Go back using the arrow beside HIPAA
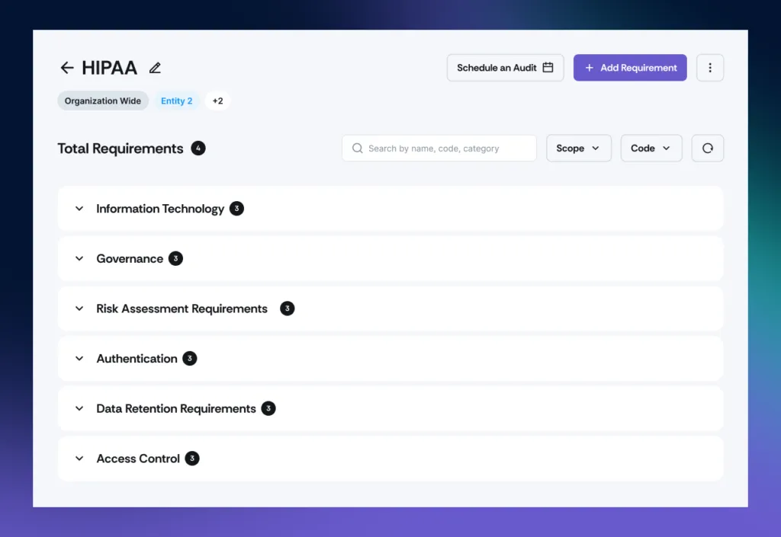 coord(67,68)
